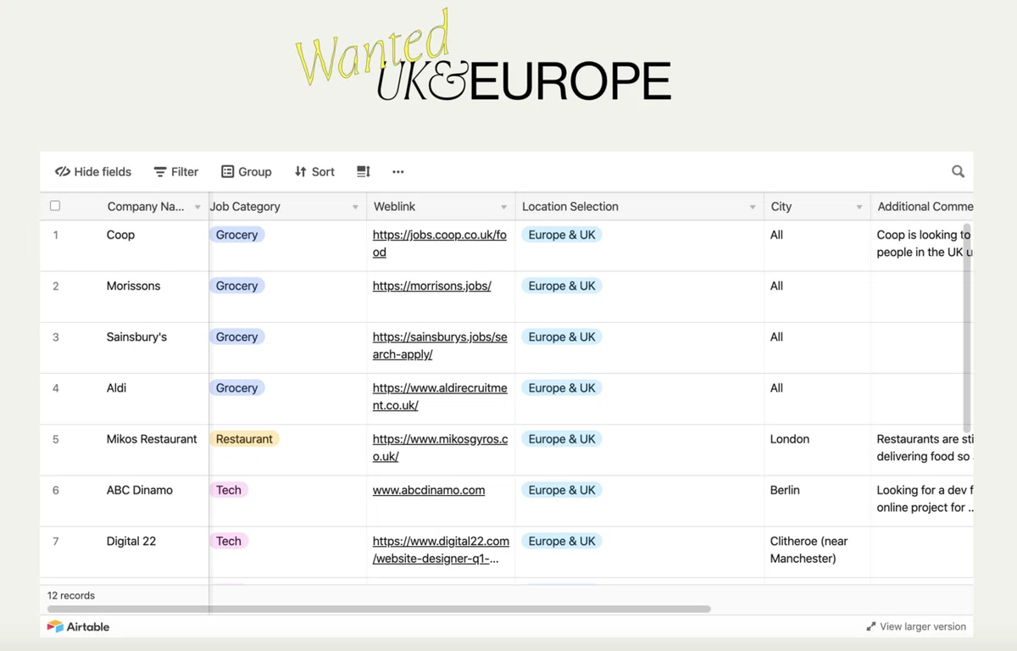Click Europe & UK tag in Coop row
This screenshot has width=1017, height=651.
tap(562, 235)
